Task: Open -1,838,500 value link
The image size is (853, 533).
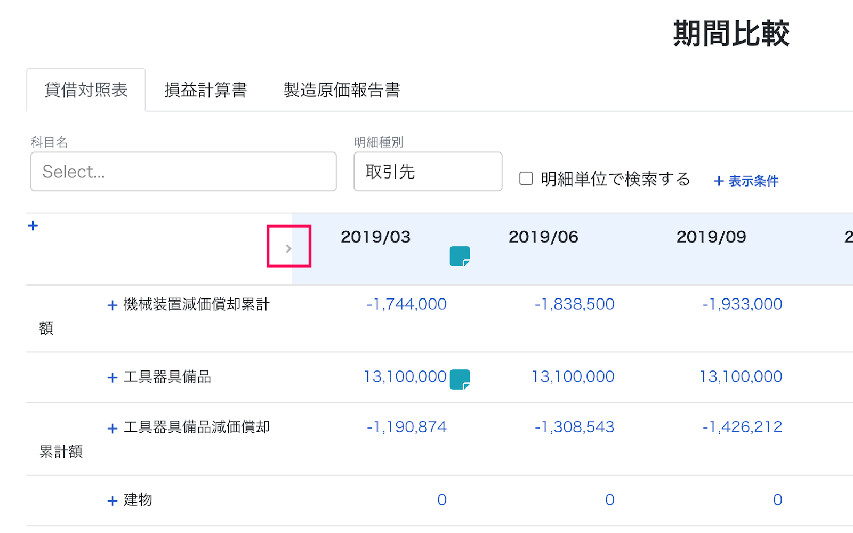Action: click(x=574, y=304)
